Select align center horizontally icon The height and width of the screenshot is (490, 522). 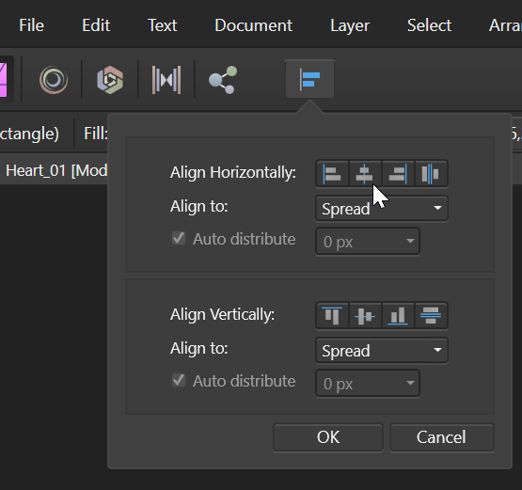tap(365, 173)
